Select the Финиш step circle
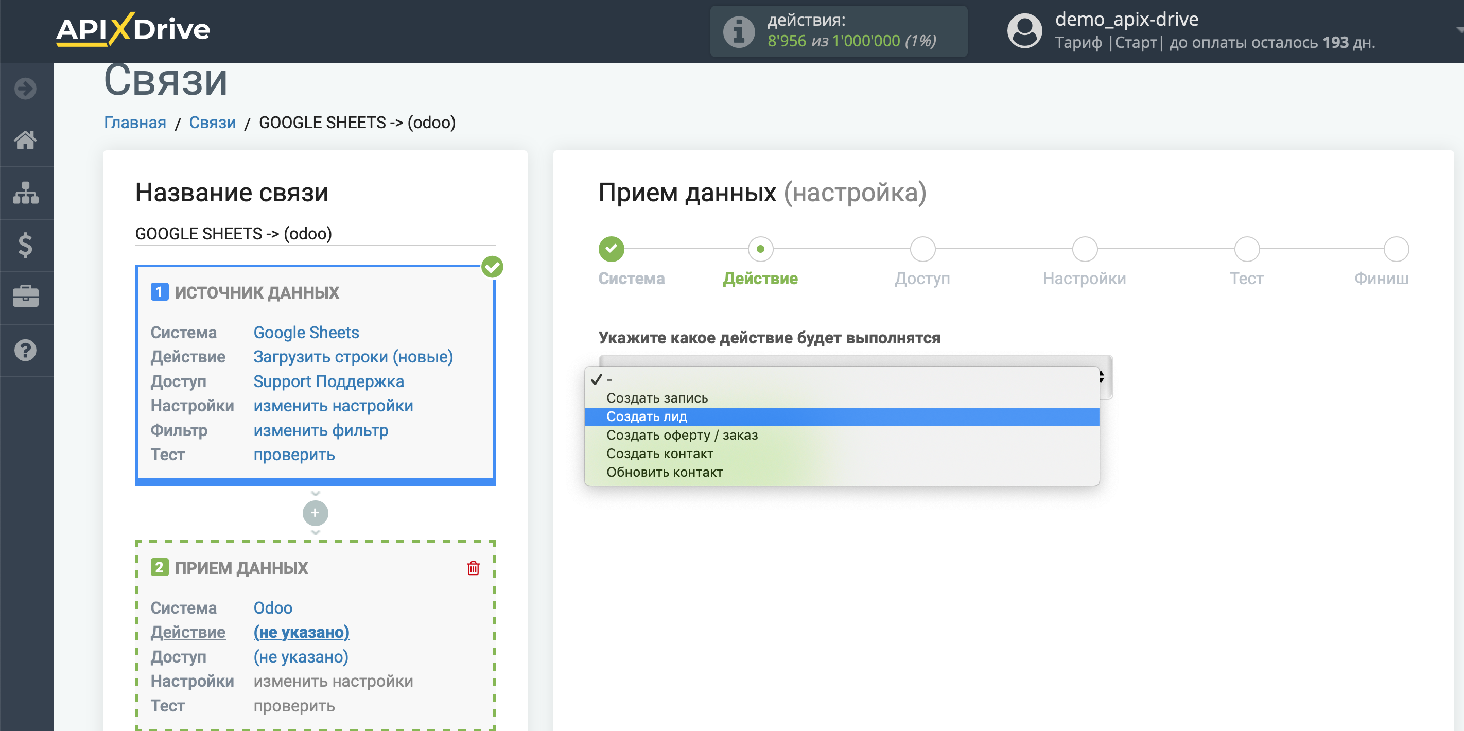The width and height of the screenshot is (1464, 731). point(1396,249)
